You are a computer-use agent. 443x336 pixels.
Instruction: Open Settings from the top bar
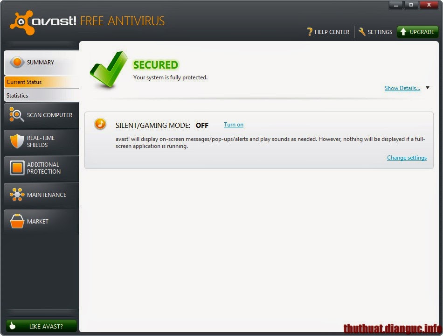pyautogui.click(x=375, y=32)
